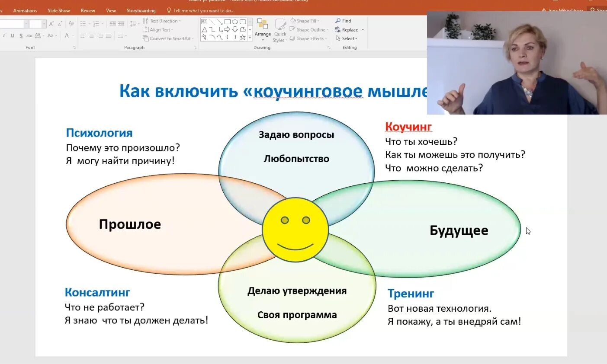Open Shape Fill options

click(x=305, y=21)
